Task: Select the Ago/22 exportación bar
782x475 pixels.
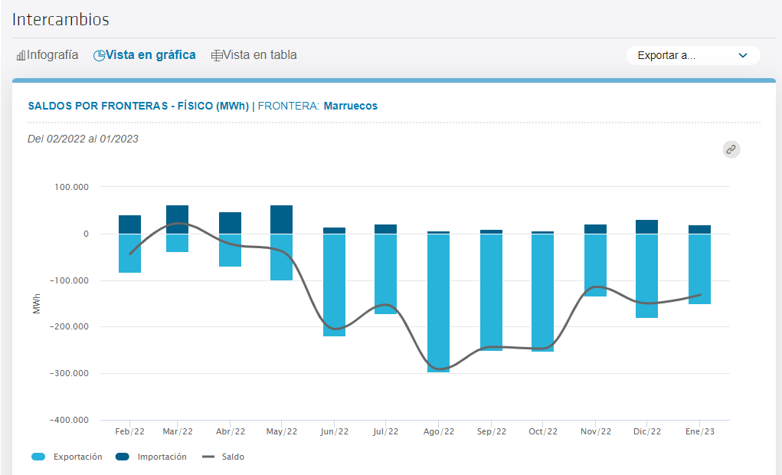Action: (438, 303)
